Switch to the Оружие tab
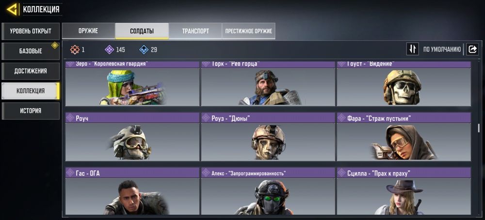Viewport: 485px width, 220px height. point(88,31)
